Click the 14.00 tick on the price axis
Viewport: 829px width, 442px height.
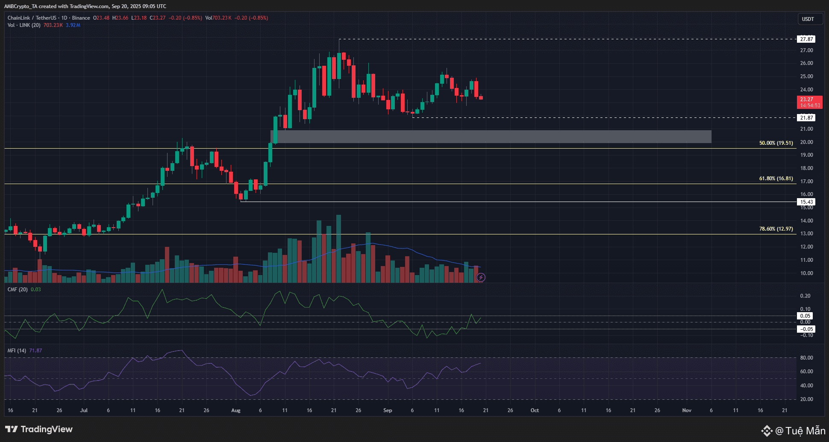pyautogui.click(x=807, y=221)
